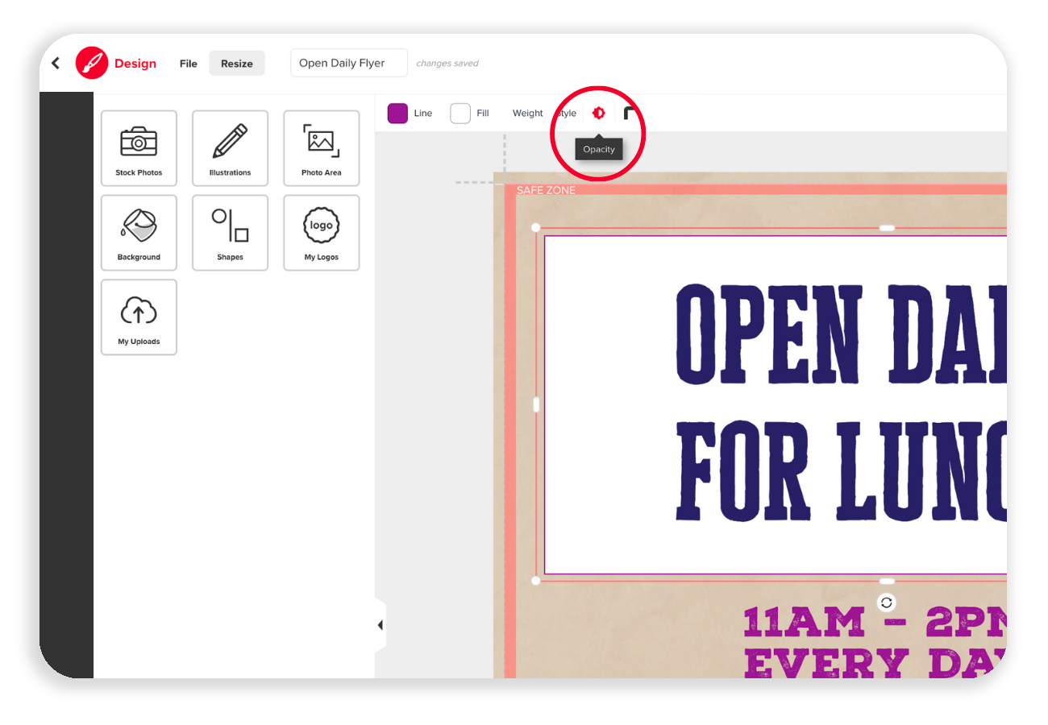1048x725 pixels.
Task: Select the 11AM – 2PM text
Action: pyautogui.click(x=875, y=621)
